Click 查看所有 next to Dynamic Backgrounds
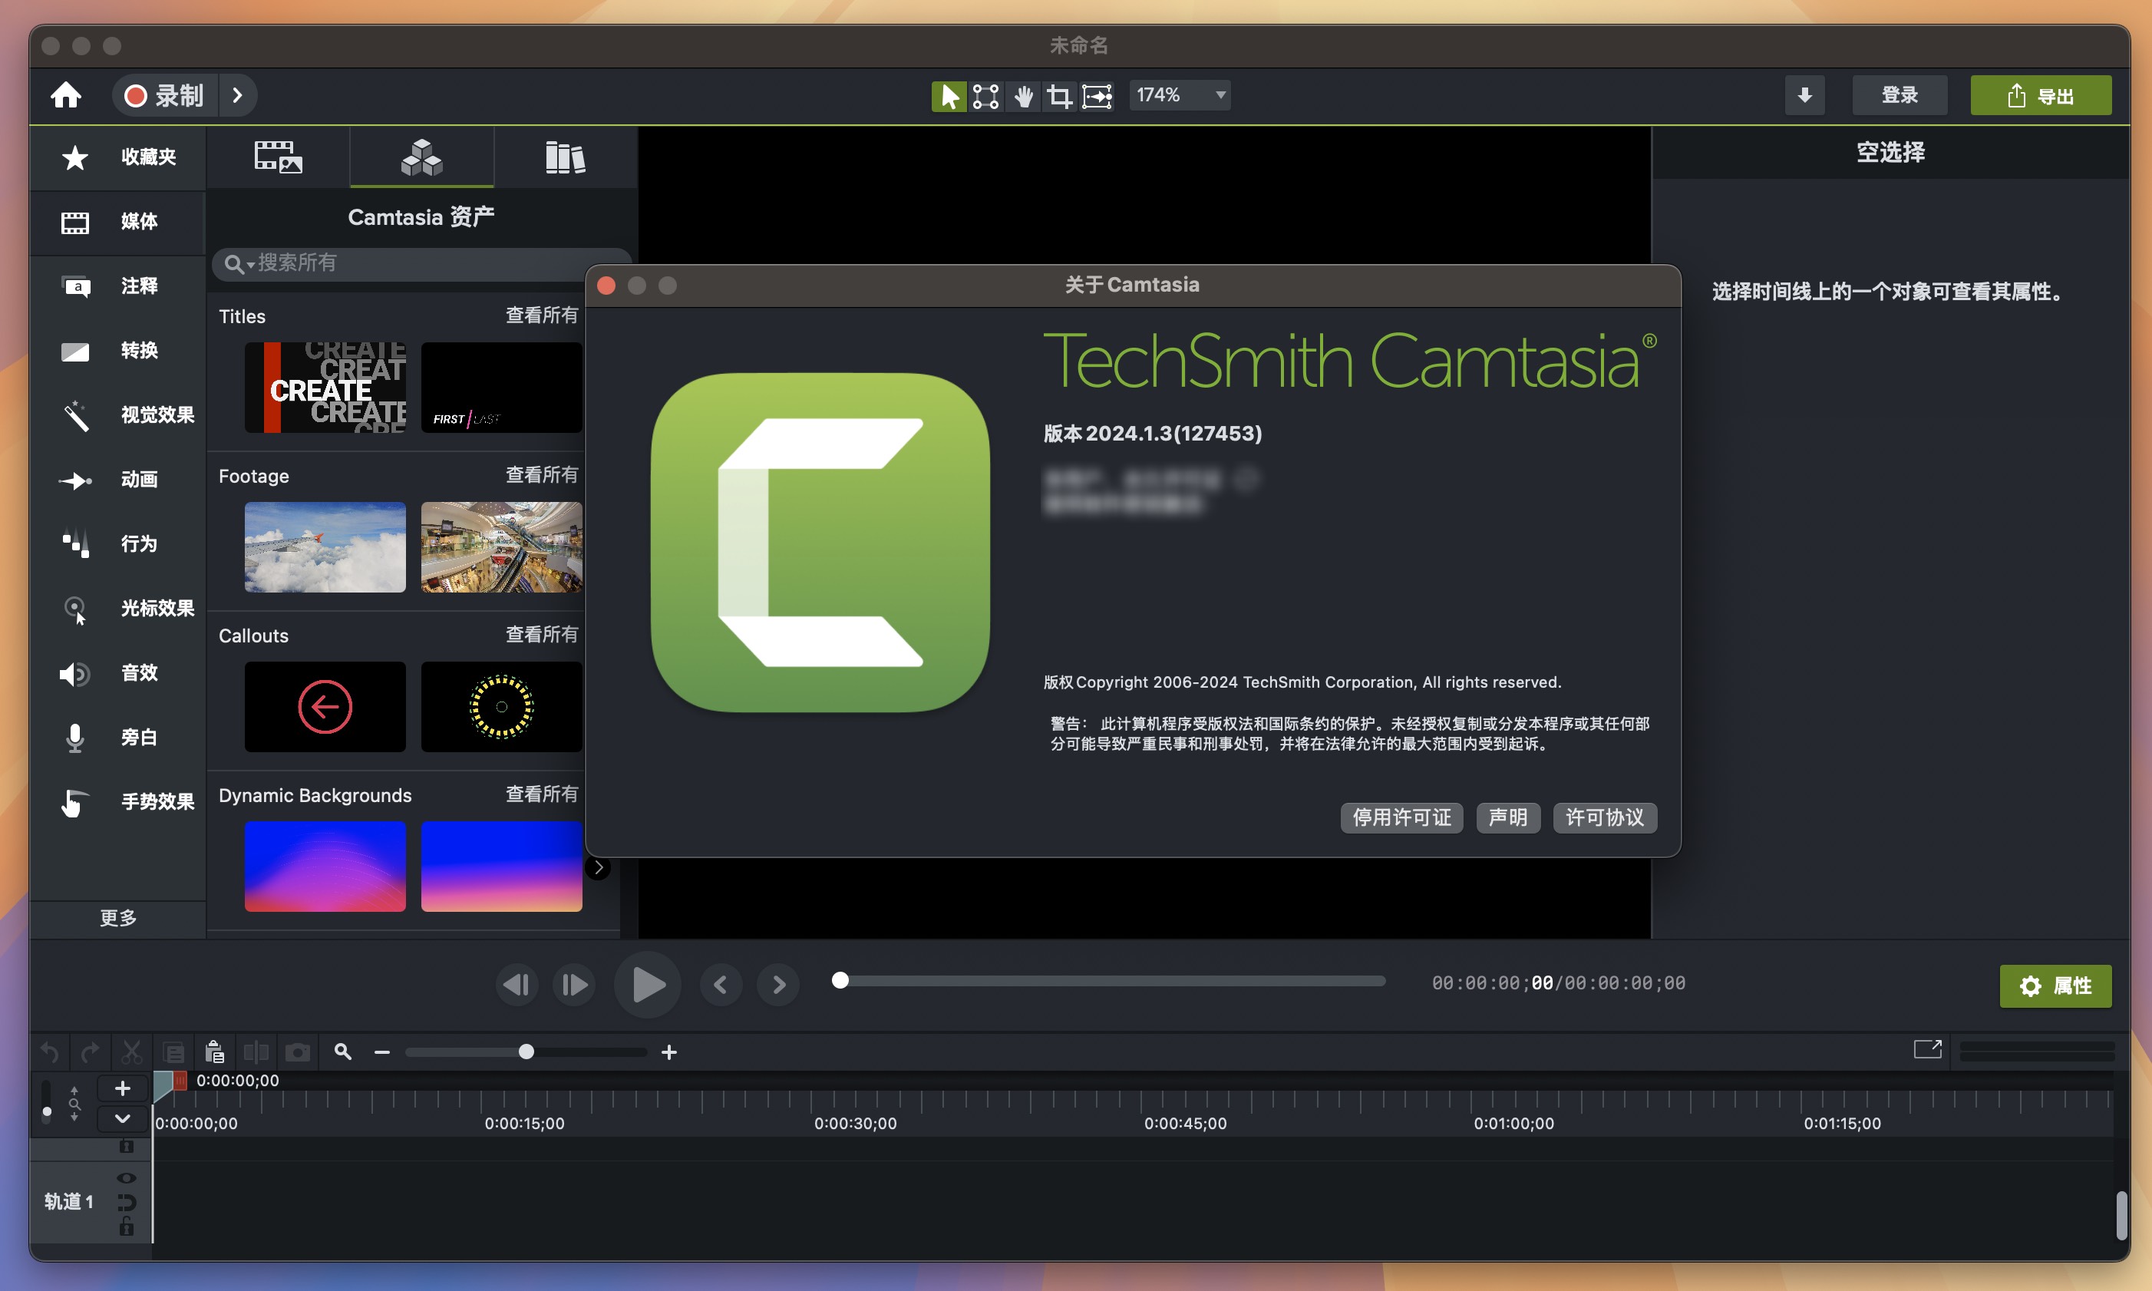Image resolution: width=2152 pixels, height=1291 pixels. click(542, 794)
